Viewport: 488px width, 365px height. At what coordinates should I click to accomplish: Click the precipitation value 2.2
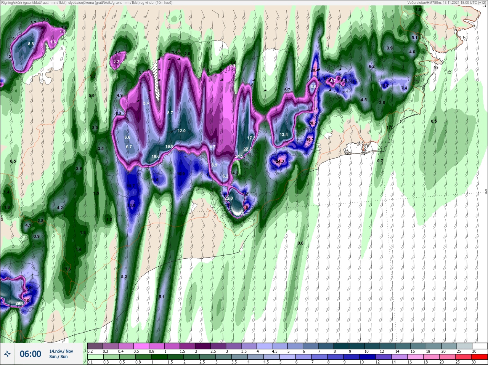(116, 62)
